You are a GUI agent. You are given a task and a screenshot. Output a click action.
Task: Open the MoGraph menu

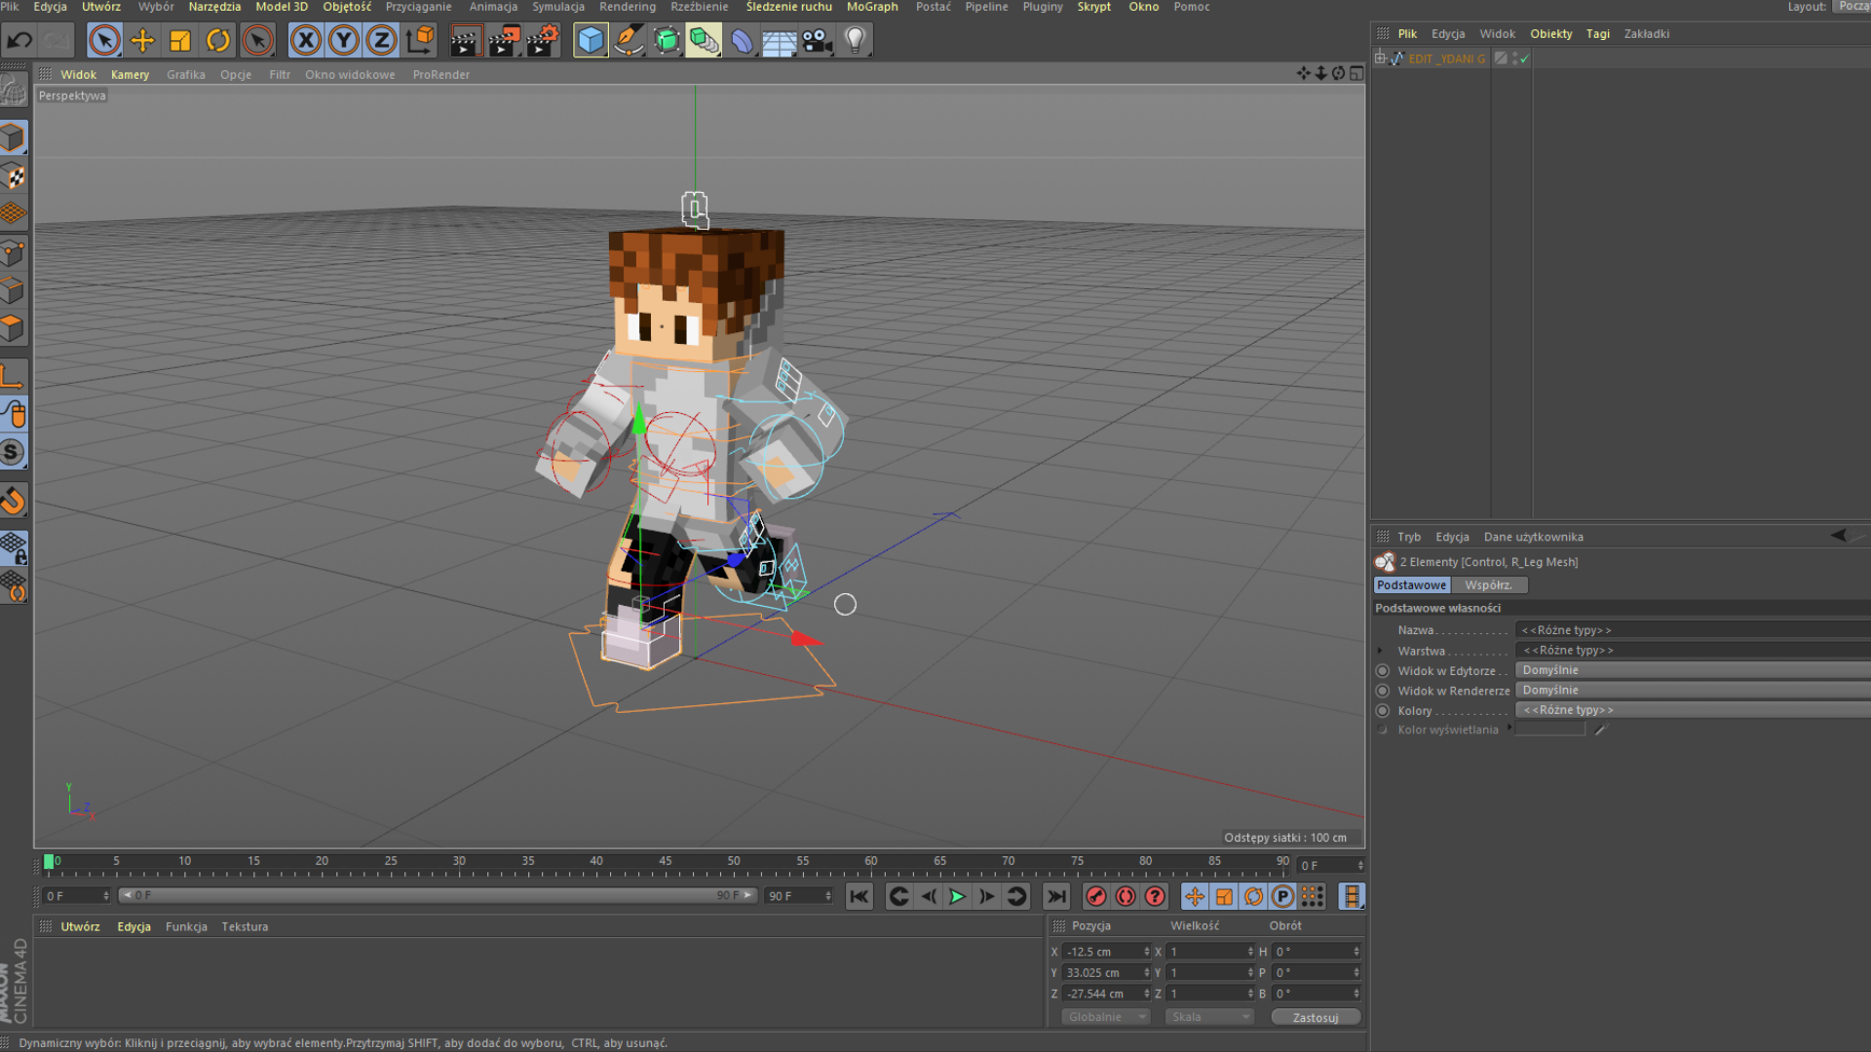click(871, 7)
